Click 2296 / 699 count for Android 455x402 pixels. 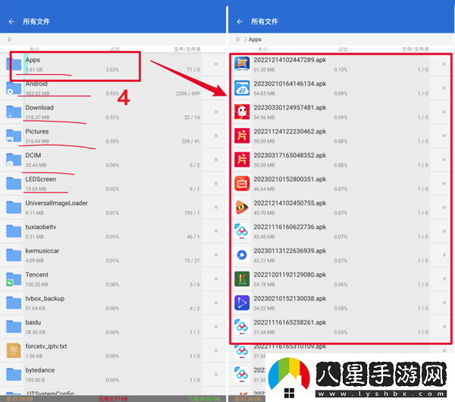(x=188, y=93)
